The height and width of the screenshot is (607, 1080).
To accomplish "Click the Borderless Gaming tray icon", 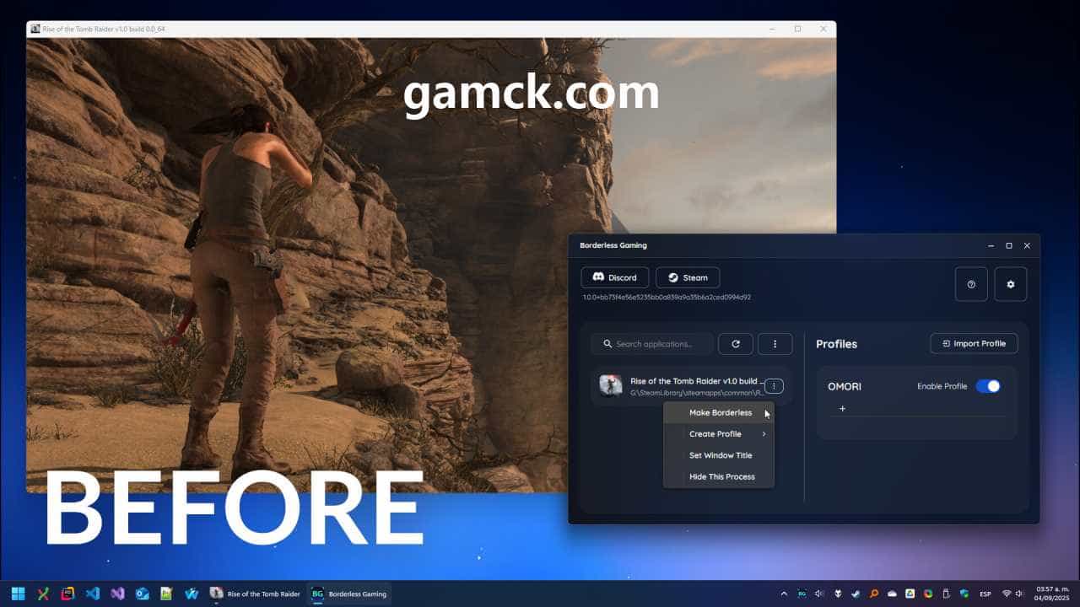I will coord(802,594).
